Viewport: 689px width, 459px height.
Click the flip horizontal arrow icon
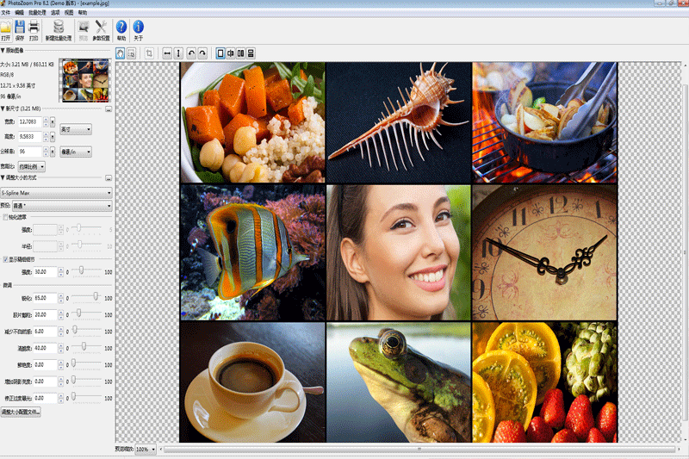click(167, 53)
